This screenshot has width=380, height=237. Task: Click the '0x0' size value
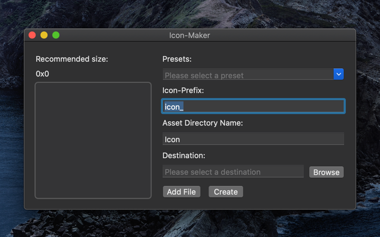click(x=42, y=74)
